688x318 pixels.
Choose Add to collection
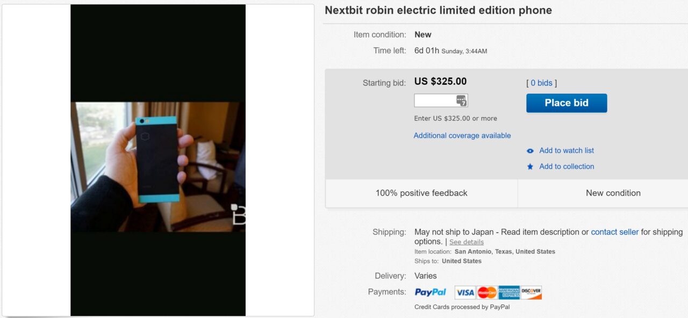click(x=567, y=167)
